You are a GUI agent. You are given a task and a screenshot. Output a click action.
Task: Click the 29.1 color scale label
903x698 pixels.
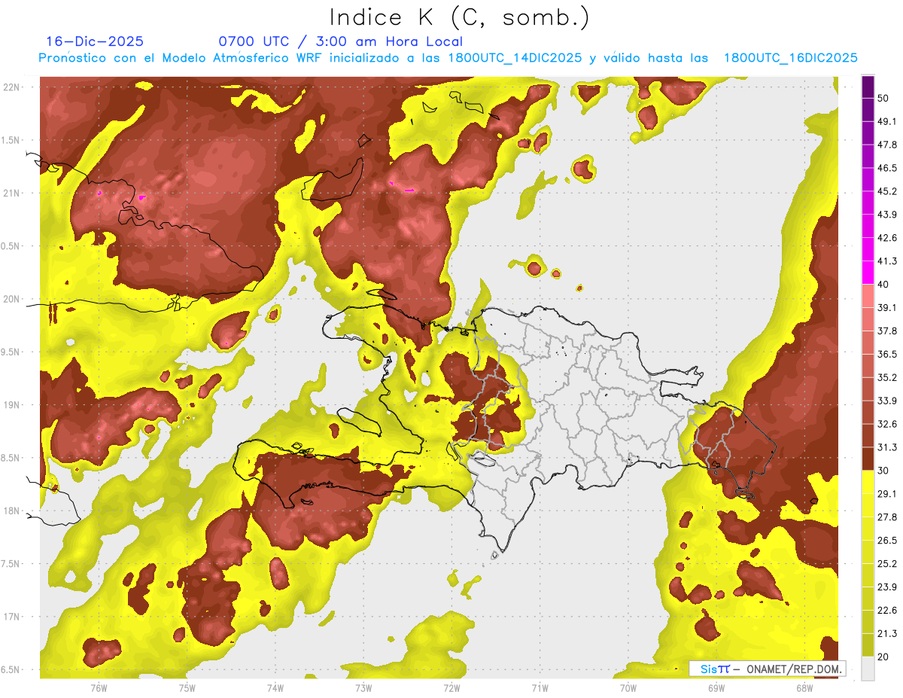[887, 494]
